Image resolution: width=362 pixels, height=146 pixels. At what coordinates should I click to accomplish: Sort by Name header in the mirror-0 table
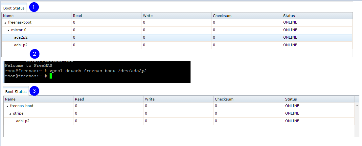[x=37, y=16]
